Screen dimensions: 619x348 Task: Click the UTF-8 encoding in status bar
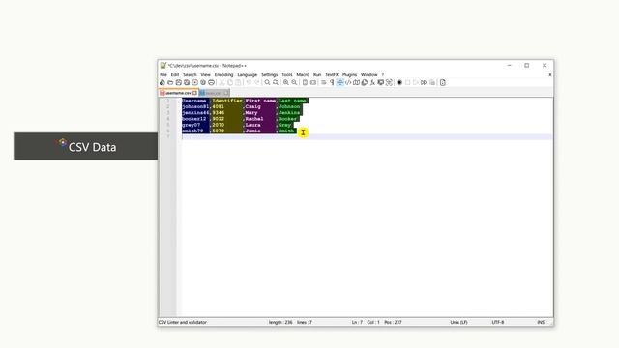498,322
